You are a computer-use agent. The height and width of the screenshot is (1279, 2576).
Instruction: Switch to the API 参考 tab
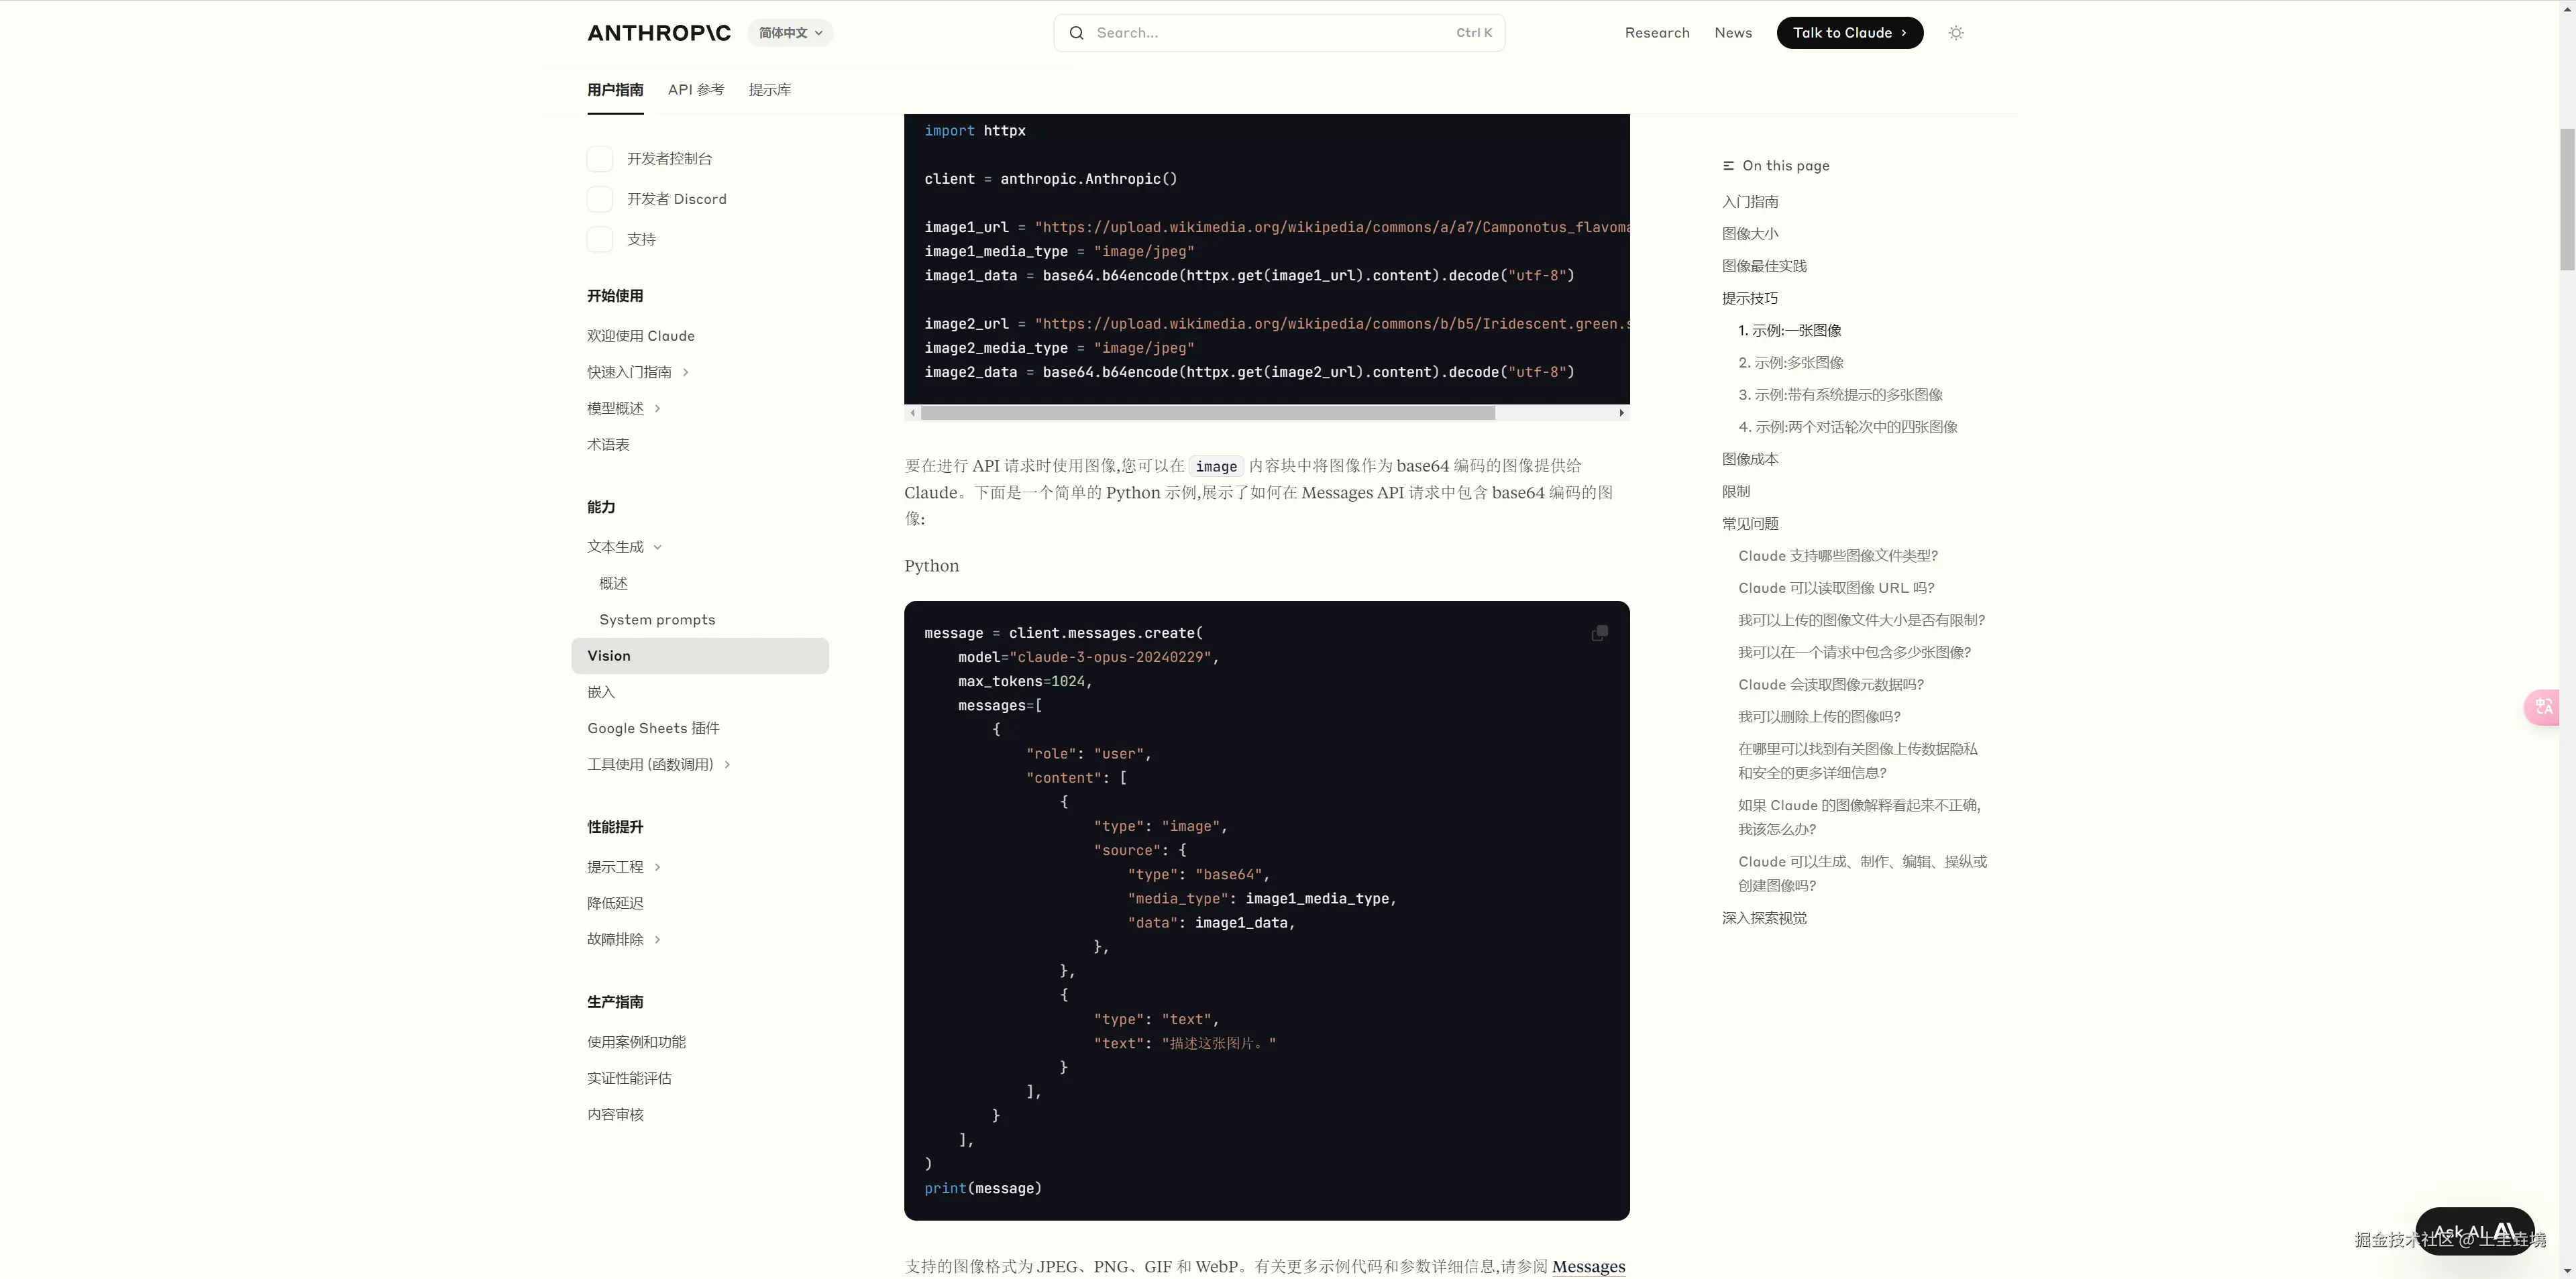point(696,90)
